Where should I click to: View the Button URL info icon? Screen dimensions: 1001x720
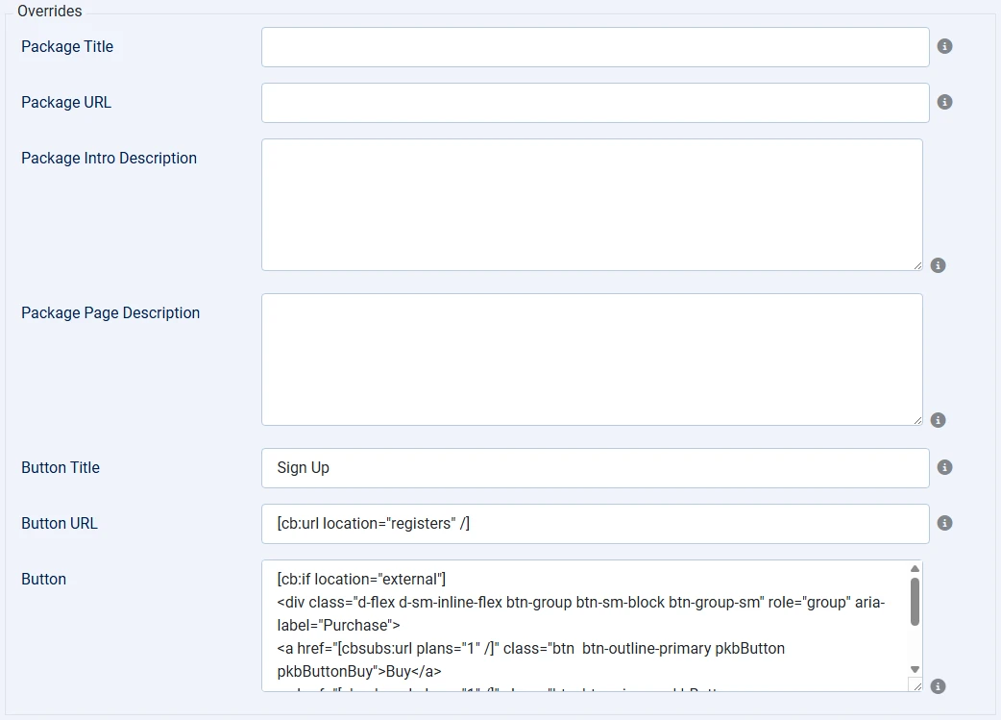[943, 523]
